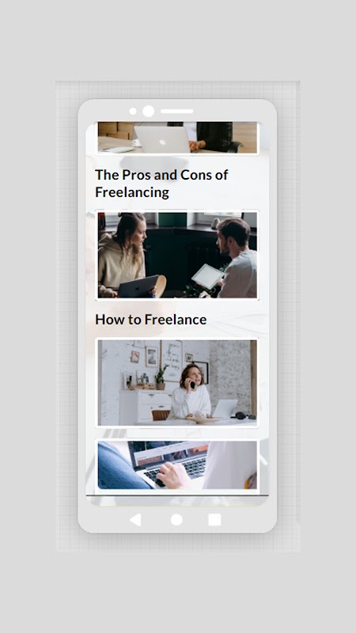
Task: Tap the round home navigation icon
Action: [176, 520]
